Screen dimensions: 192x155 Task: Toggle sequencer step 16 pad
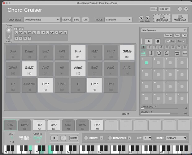pos(182,98)
